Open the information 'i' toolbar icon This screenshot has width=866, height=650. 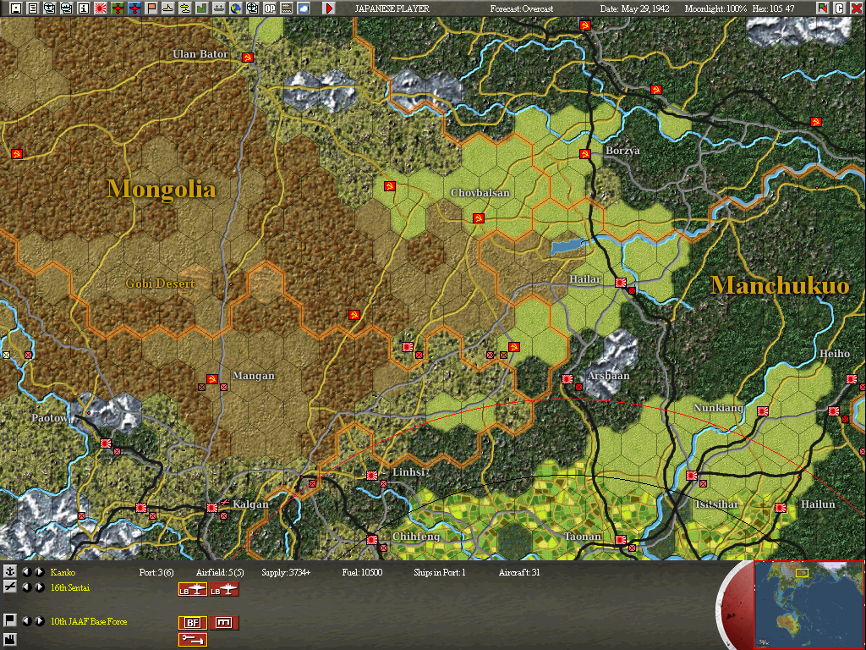pos(84,8)
